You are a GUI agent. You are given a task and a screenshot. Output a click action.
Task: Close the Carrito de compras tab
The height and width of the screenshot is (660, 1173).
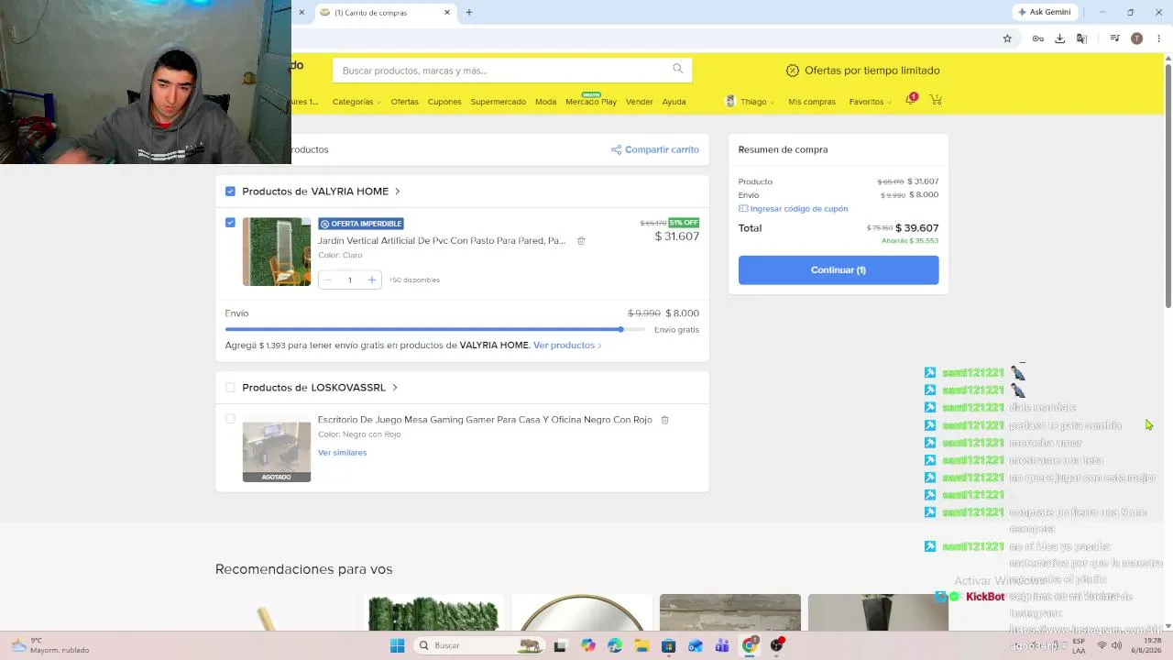point(447,12)
